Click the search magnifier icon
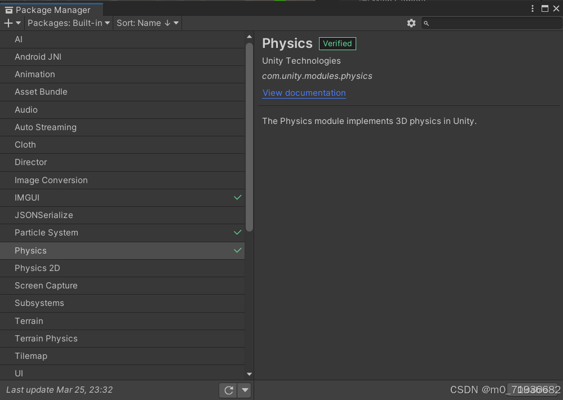Image resolution: width=563 pixels, height=400 pixels. [426, 23]
